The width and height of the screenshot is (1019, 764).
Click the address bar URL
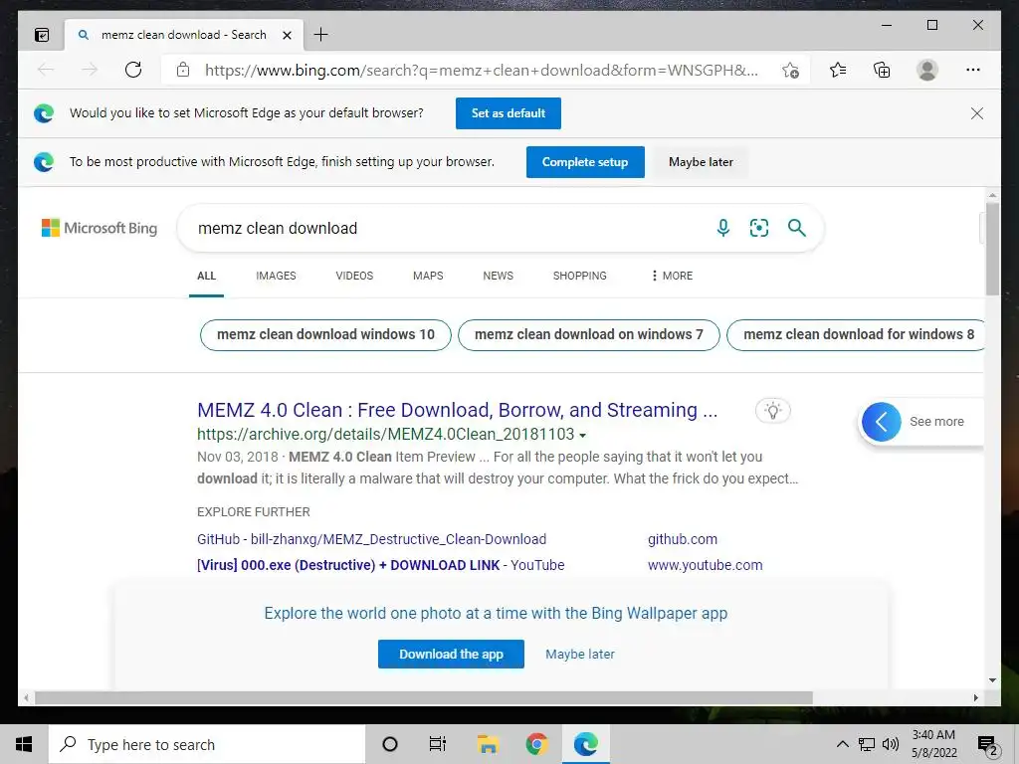[481, 71]
